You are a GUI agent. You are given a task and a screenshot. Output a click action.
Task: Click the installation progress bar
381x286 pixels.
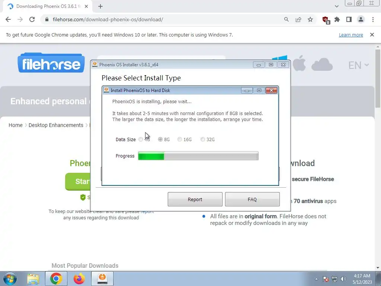click(198, 156)
